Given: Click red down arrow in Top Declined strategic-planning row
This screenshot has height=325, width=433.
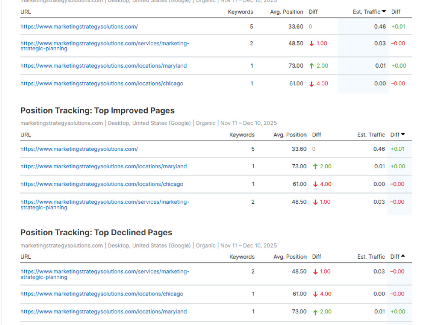Looking at the screenshot, I should [315, 272].
